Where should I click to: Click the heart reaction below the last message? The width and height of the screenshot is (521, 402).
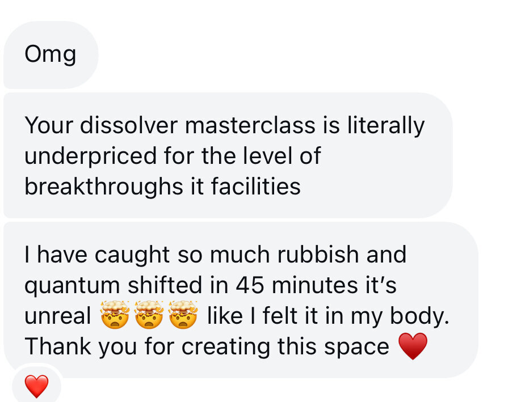[x=36, y=386]
